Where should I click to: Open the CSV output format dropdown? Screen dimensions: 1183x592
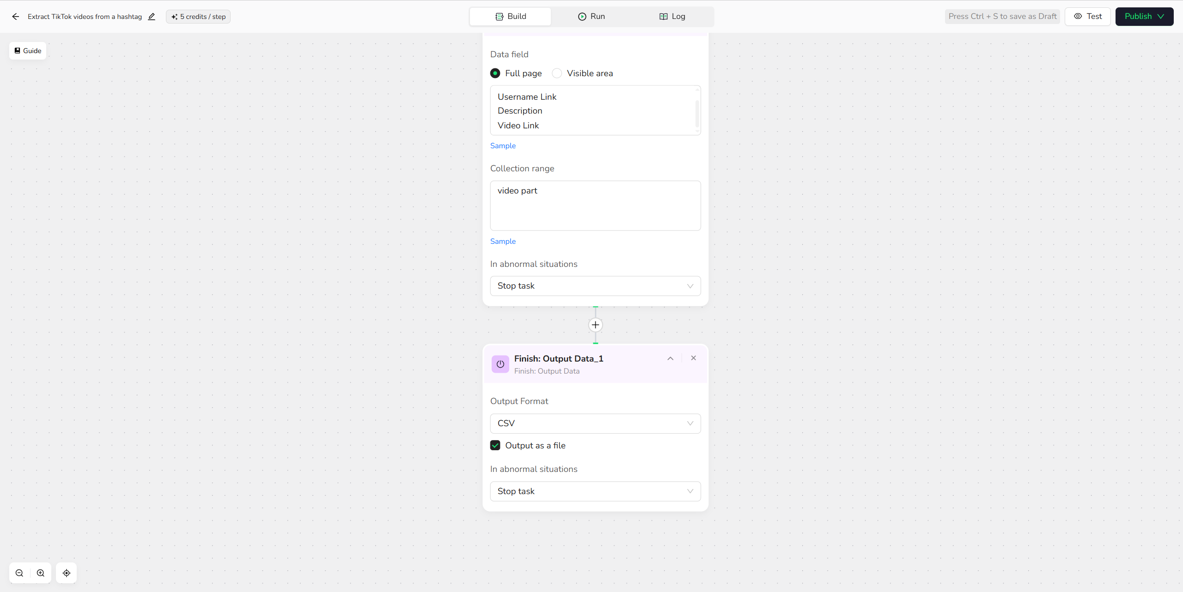pyautogui.click(x=595, y=423)
